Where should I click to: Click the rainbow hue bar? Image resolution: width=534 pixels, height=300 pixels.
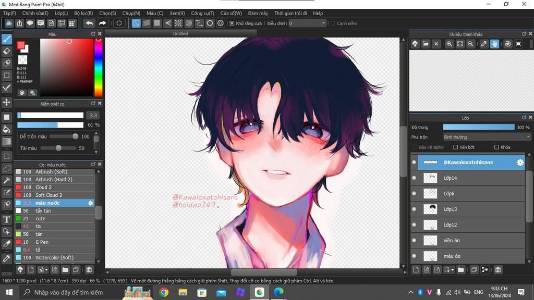pyautogui.click(x=99, y=67)
